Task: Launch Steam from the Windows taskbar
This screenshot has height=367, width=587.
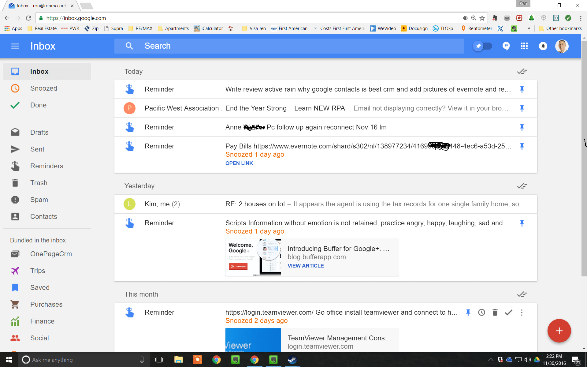Action: (x=292, y=360)
